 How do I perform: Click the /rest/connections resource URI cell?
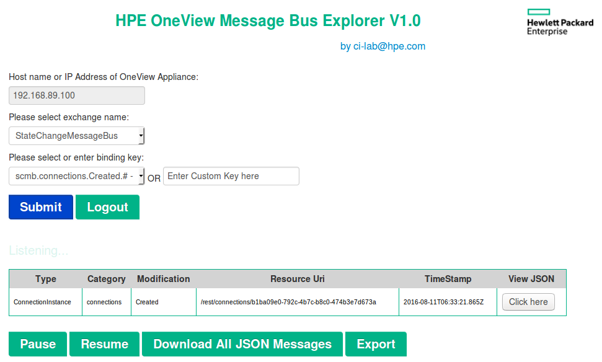(x=298, y=302)
